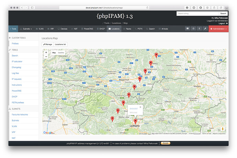Open Instructions in sidebar
The height and width of the screenshot is (158, 237).
(16, 85)
